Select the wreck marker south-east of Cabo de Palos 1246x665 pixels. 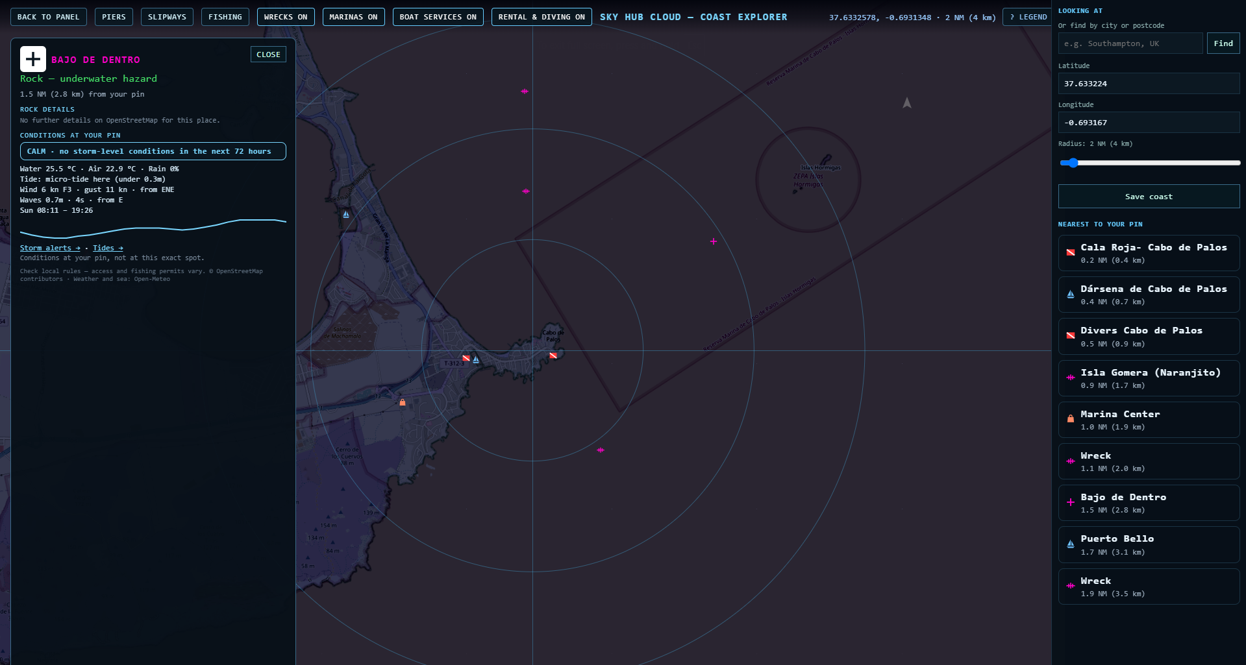coord(601,450)
